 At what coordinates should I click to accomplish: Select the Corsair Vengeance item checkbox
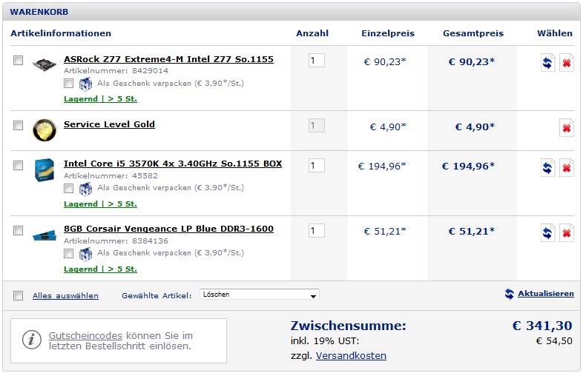pos(18,230)
